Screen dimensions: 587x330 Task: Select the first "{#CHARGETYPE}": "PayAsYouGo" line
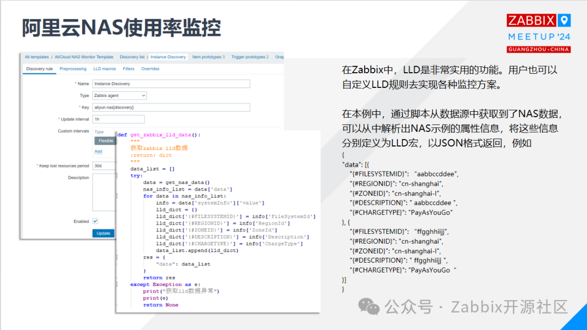[401, 213]
